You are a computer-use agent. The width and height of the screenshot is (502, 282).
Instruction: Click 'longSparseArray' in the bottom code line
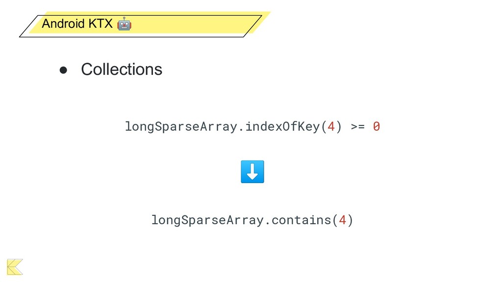point(208,220)
